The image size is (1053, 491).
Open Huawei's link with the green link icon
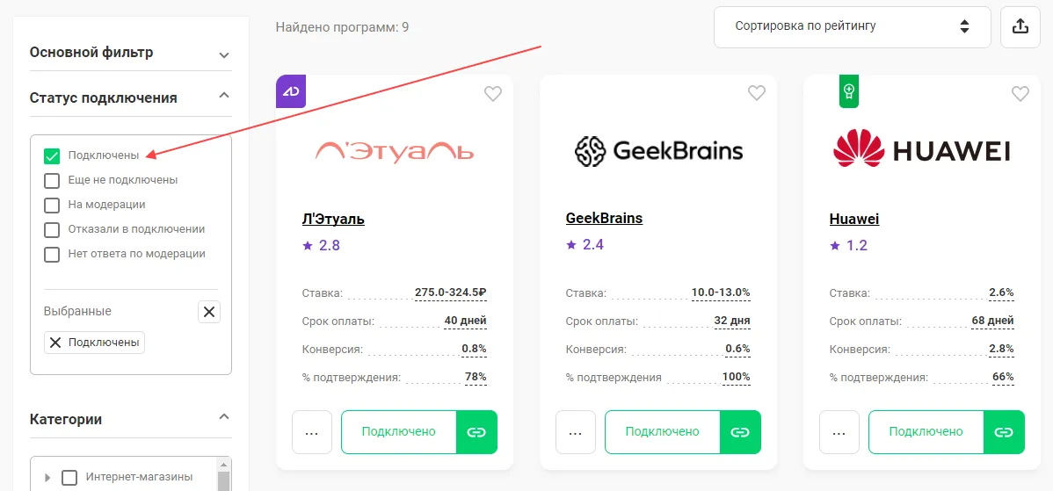coord(1004,432)
